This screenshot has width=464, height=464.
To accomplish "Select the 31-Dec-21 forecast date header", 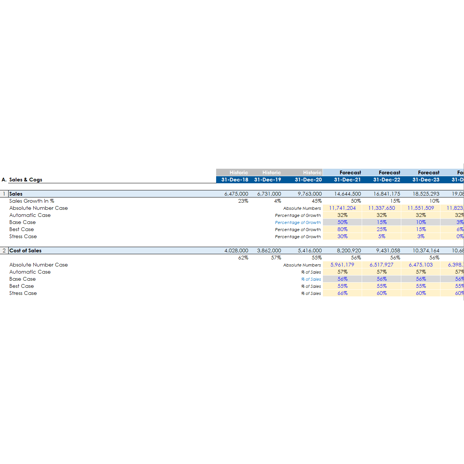I will pos(347,180).
